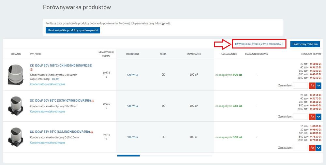Screen dimensions: 326x165
Task: Click quantity field for CK 100uF 50V
Action: click(301, 85)
